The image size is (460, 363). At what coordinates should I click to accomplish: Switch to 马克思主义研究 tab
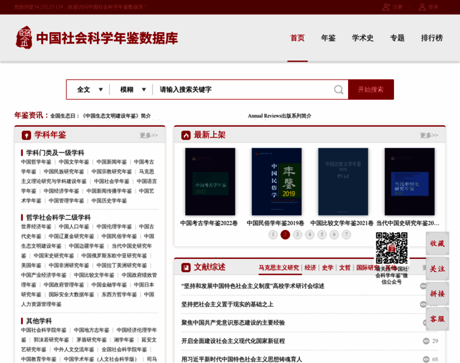278,267
